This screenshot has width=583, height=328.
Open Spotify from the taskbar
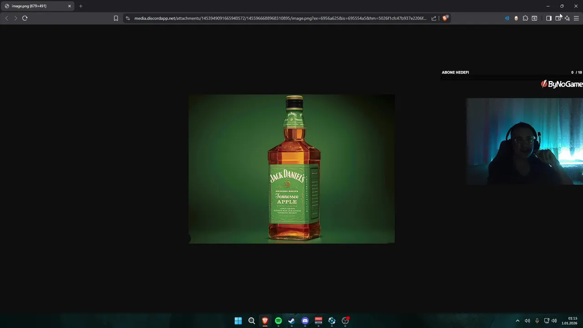278,321
